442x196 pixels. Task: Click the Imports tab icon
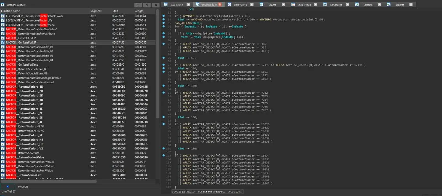[389, 5]
